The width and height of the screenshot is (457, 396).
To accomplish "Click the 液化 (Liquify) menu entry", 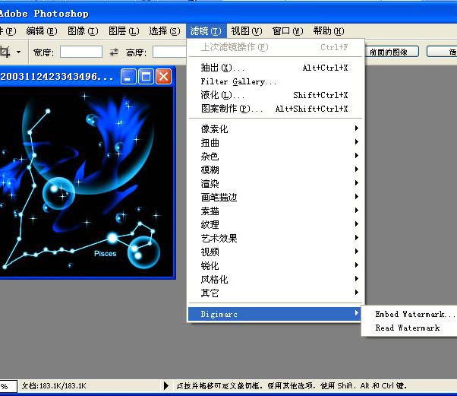I will coord(222,95).
